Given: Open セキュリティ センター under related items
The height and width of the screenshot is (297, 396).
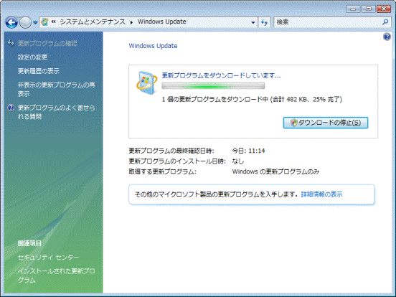Looking at the screenshot, I should click(48, 258).
